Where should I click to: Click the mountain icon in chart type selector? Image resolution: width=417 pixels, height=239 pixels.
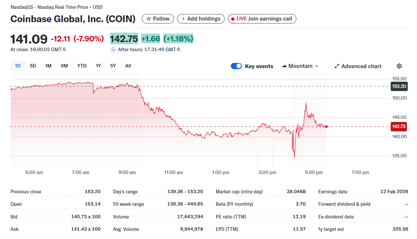click(x=284, y=66)
